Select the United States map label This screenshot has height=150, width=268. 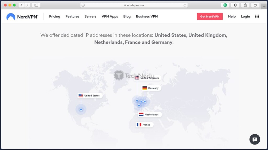click(x=90, y=96)
